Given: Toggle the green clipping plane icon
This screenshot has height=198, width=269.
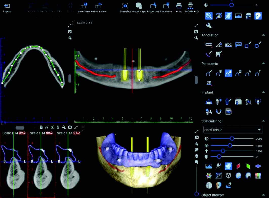Looking at the screenshot, I should [x=248, y=166].
